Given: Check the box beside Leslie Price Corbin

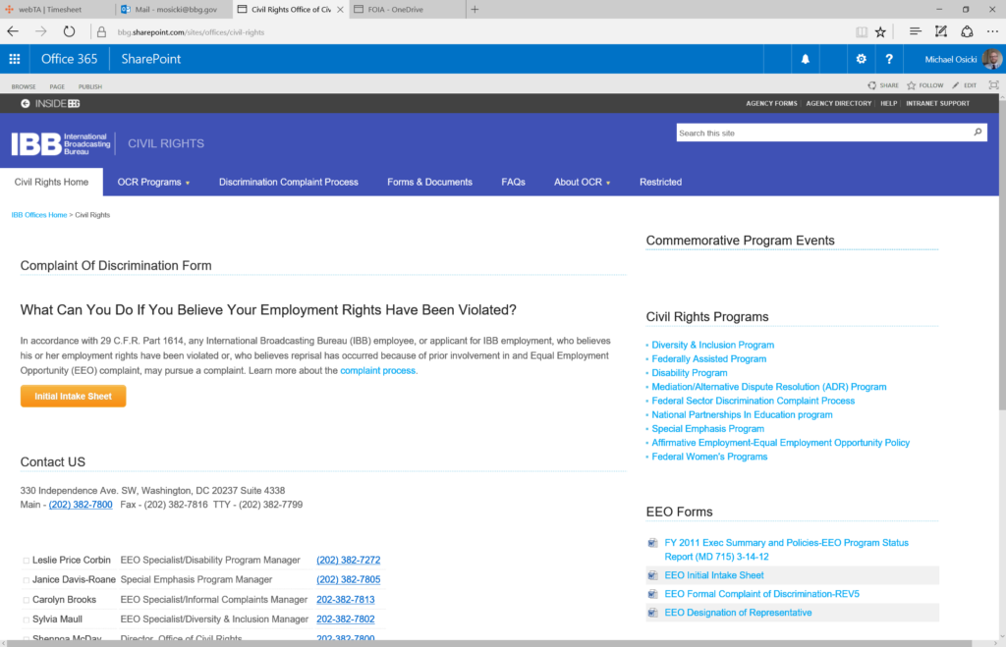Looking at the screenshot, I should [x=27, y=561].
